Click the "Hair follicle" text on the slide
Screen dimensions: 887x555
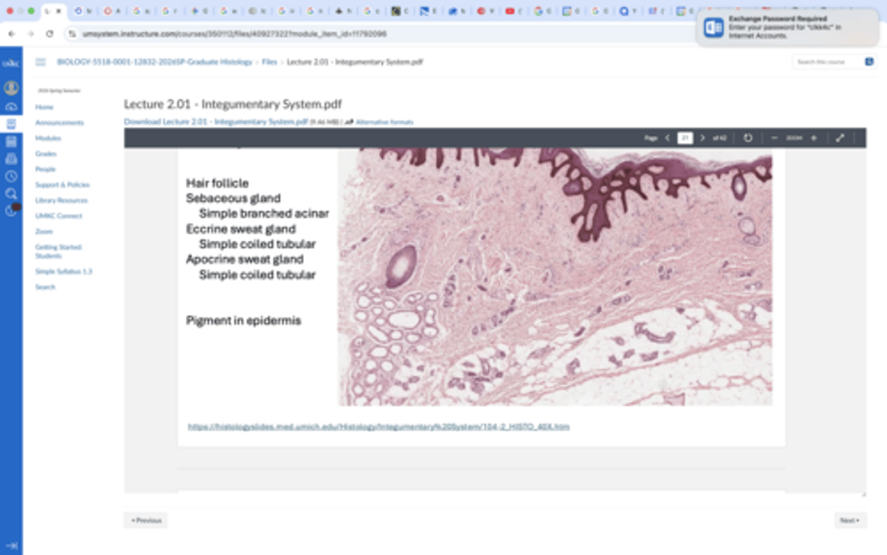tap(217, 183)
